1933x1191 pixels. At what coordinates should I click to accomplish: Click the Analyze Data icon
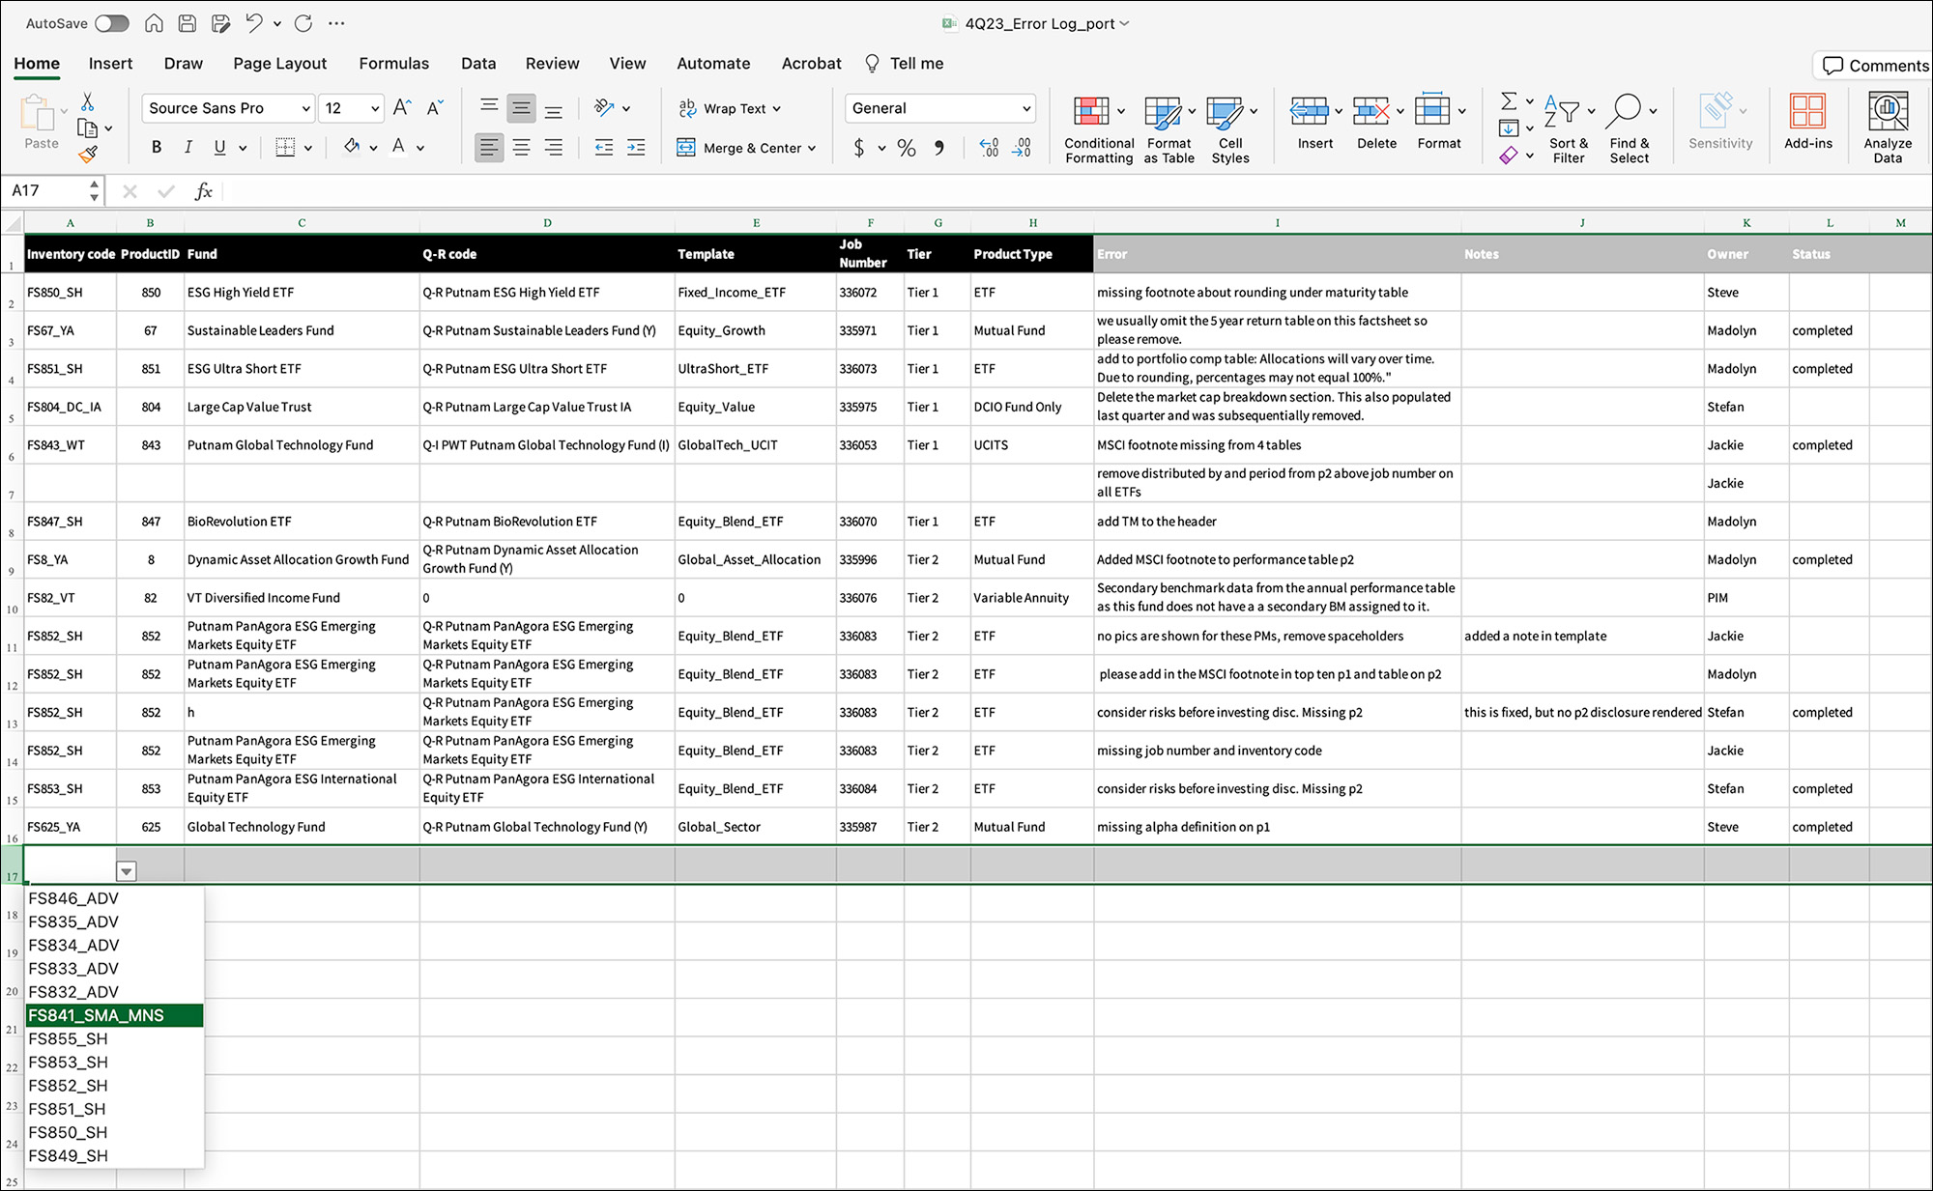tap(1887, 112)
